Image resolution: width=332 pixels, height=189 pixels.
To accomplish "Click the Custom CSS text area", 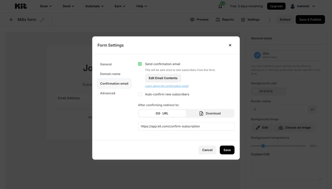I will point(286,170).
